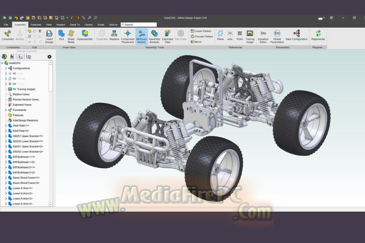Insert a reference Plane
This screenshot has height=243, width=365.
(220, 35)
